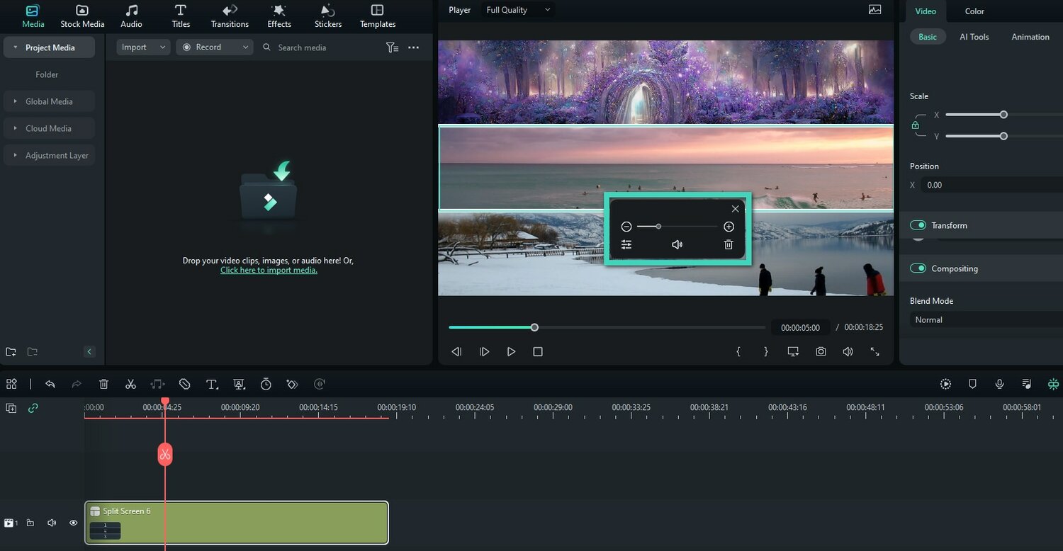Screen dimensions: 1063x551
Task: Close the split screen popup
Action: [735, 208]
